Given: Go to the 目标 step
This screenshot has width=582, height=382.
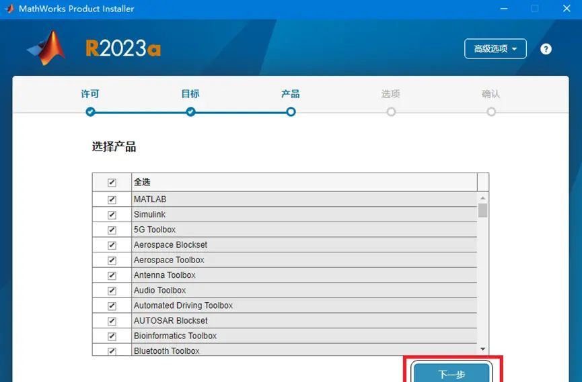Looking at the screenshot, I should tap(190, 94).
